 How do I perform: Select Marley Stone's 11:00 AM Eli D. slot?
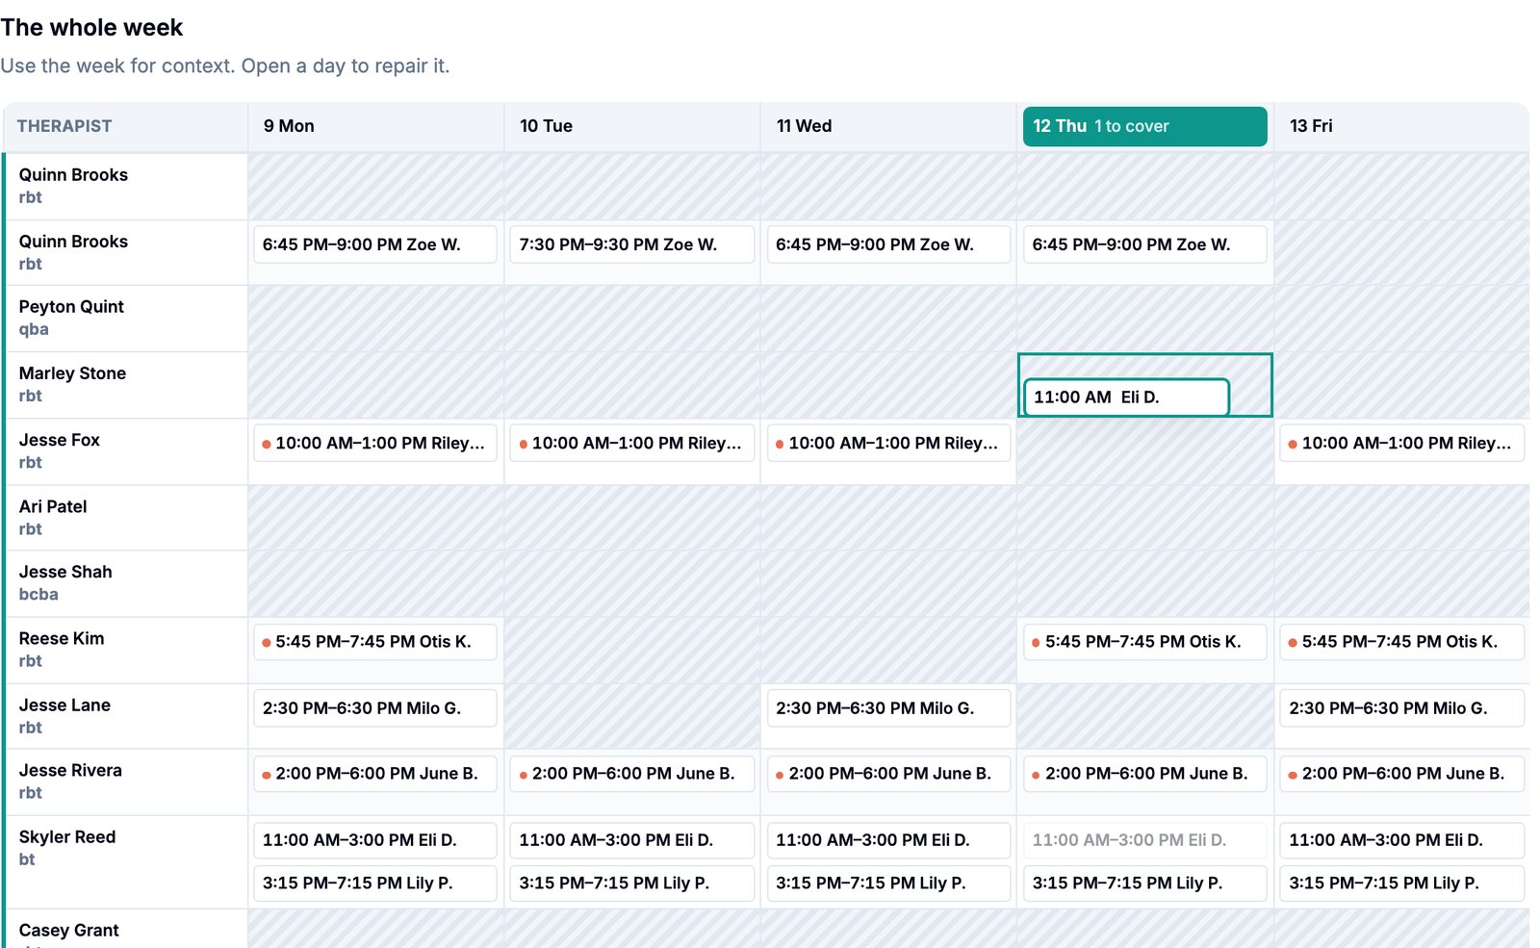point(1126,397)
